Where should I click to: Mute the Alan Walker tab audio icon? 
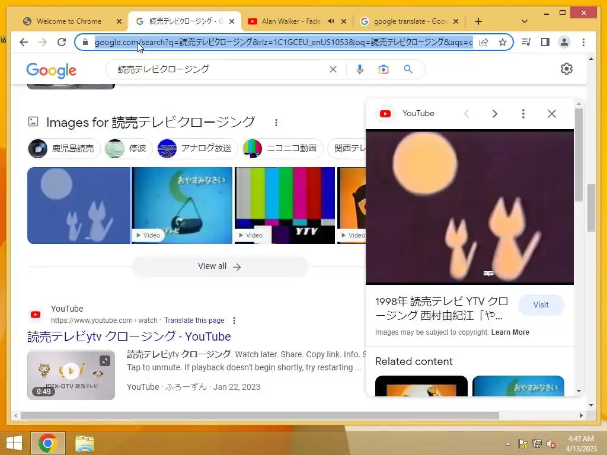pyautogui.click(x=331, y=21)
